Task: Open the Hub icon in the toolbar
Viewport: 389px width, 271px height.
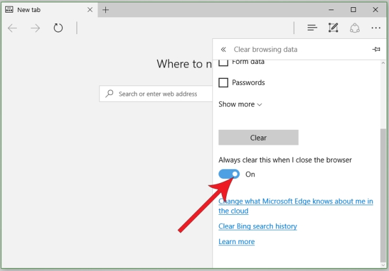Action: click(x=312, y=28)
